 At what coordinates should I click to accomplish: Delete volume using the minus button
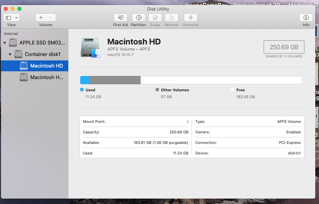pyautogui.click(x=51, y=18)
